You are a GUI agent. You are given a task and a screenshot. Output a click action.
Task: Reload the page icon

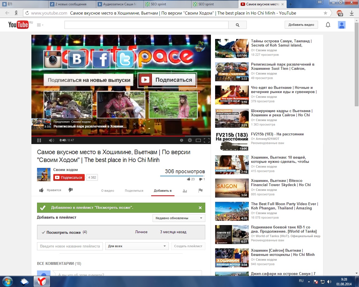[27, 13]
